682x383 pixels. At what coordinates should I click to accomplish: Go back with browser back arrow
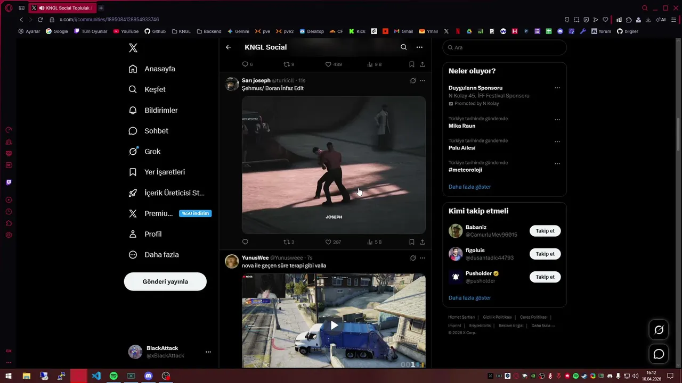pos(21,20)
